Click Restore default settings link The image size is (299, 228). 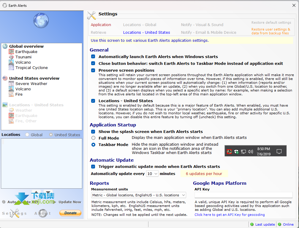[x=271, y=23]
